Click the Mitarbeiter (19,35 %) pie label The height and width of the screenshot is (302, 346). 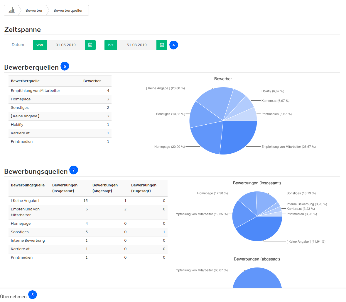202,214
